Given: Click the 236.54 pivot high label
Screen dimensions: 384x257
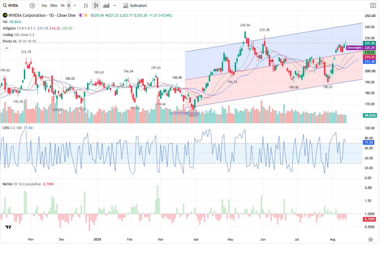Looking at the screenshot, I should pos(245,25).
